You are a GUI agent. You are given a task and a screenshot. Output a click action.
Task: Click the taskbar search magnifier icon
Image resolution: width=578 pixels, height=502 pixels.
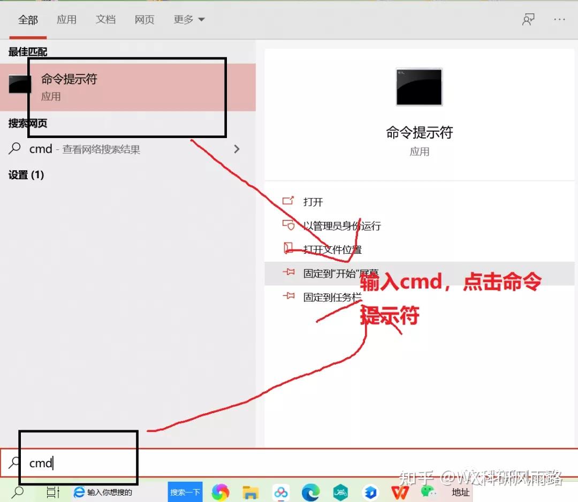click(16, 492)
